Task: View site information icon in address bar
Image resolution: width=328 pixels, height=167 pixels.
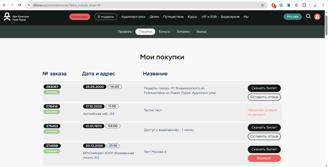Action: click(x=29, y=5)
